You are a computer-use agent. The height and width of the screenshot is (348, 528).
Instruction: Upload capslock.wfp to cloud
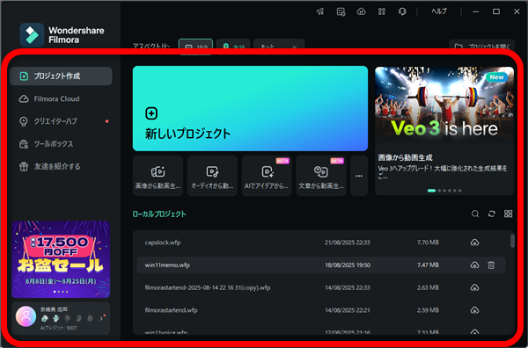pos(474,243)
